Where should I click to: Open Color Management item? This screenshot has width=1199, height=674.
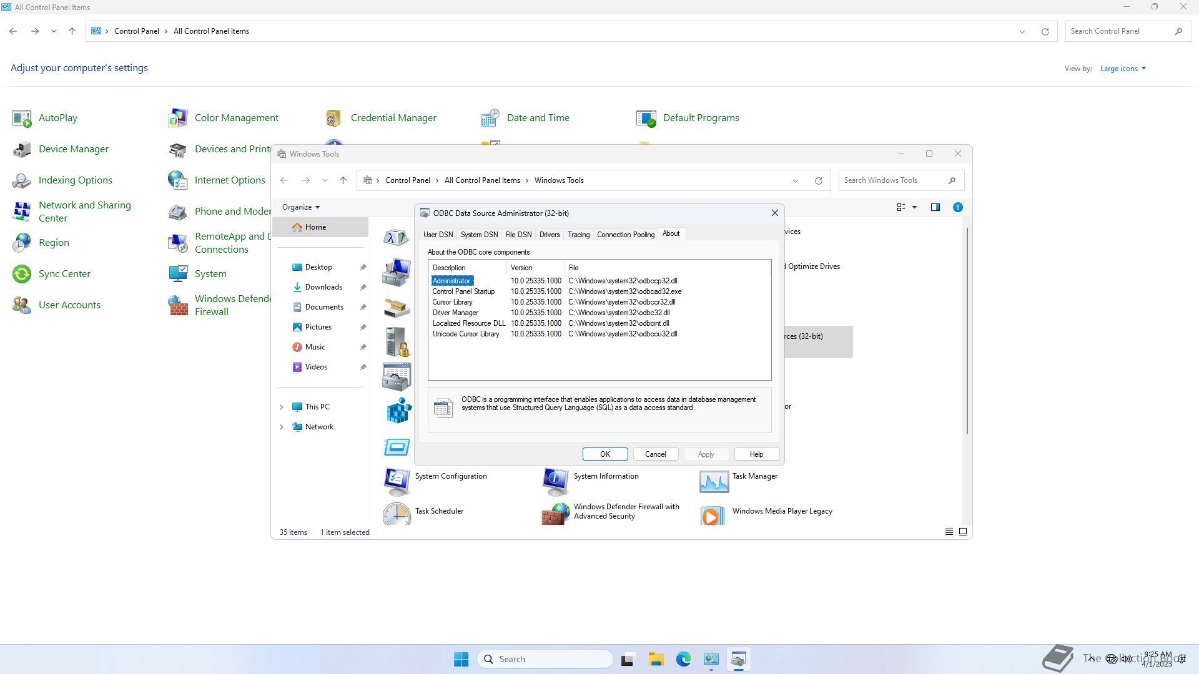pos(224,118)
